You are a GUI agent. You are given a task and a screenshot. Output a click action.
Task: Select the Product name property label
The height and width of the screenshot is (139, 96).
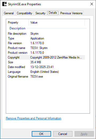click(17, 48)
